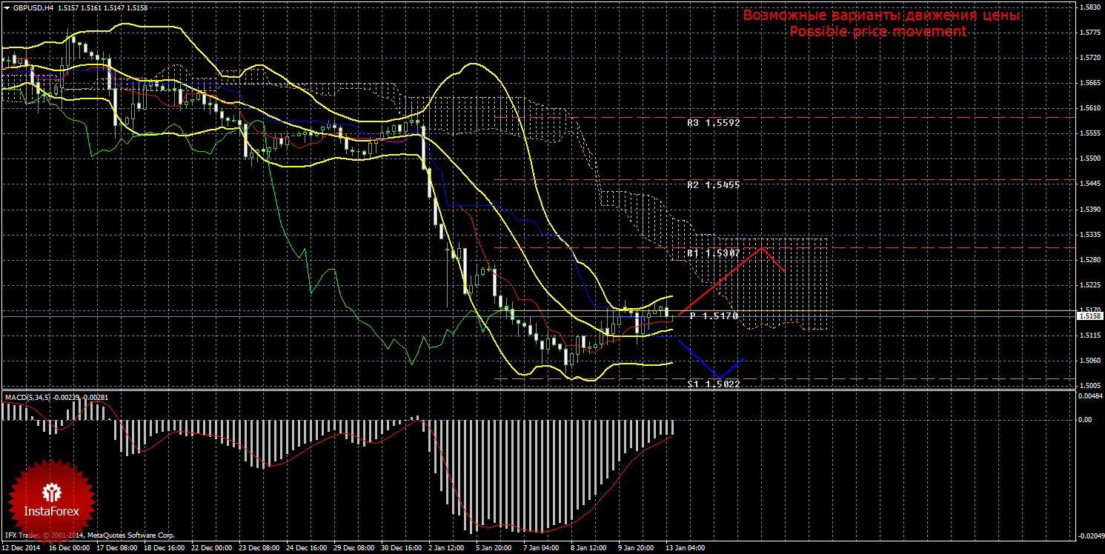Click the '12 Dec 2014' time axis label
Screen dimensions: 1105x554
point(21,548)
